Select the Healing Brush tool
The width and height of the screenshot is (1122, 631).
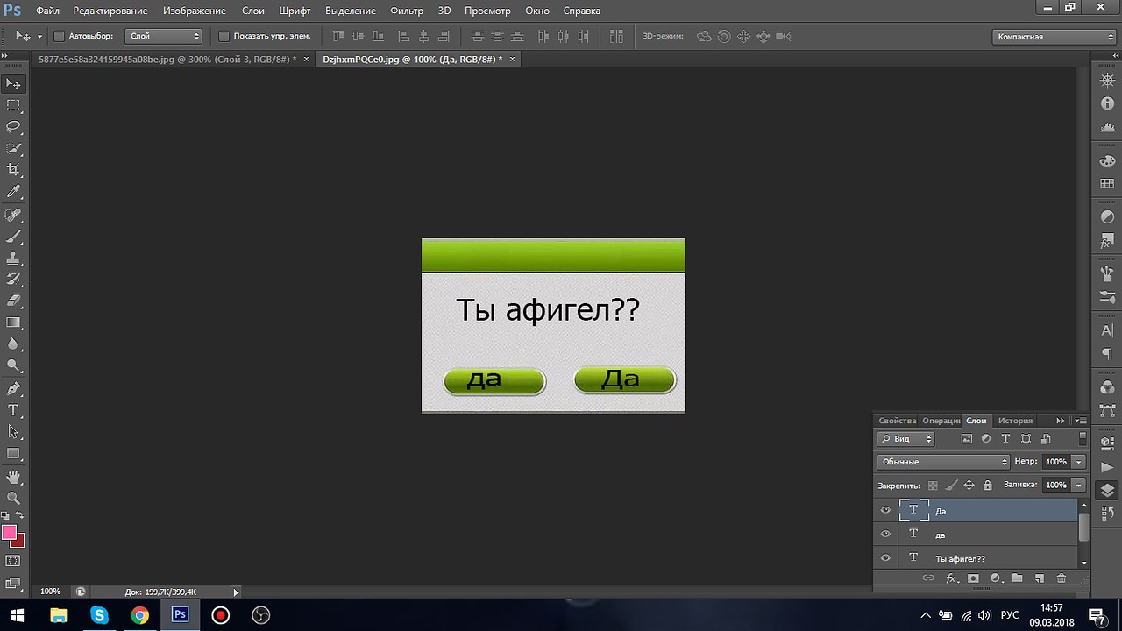(x=13, y=215)
